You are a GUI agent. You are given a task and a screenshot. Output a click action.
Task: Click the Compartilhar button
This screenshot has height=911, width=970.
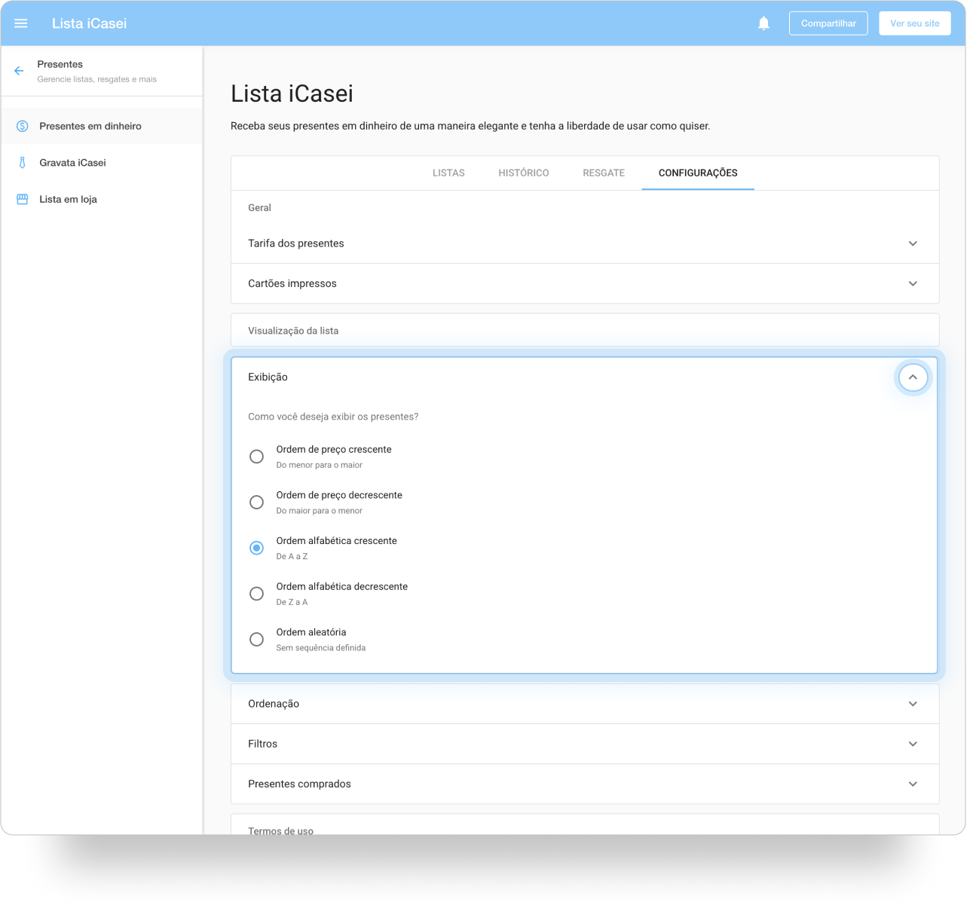(x=828, y=23)
